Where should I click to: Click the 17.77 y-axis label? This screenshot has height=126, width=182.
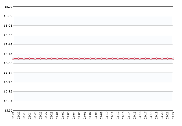pos(8,35)
